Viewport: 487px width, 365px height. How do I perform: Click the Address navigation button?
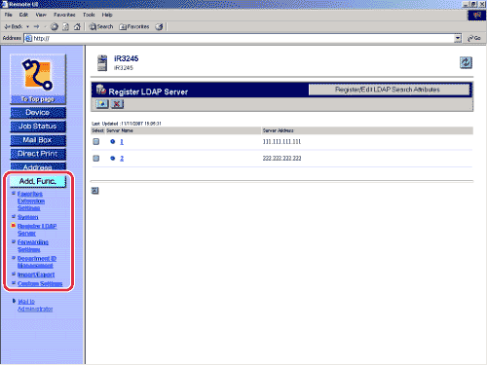tap(38, 166)
